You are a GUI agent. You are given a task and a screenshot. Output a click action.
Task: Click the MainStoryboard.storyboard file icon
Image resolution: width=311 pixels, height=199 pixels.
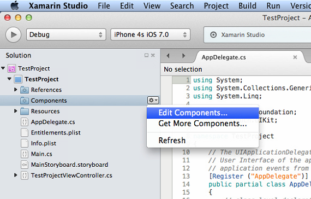click(25, 165)
